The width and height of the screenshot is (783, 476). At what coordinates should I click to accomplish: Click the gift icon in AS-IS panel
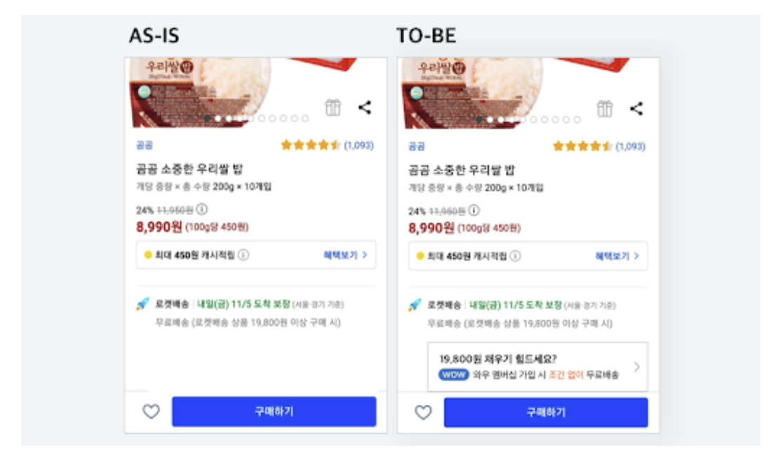click(333, 107)
